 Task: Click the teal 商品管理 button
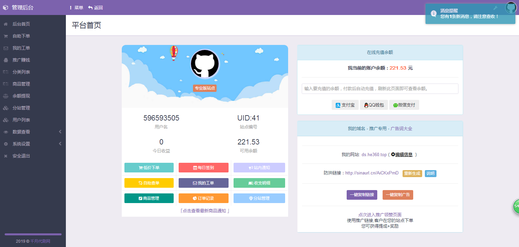[x=149, y=198]
